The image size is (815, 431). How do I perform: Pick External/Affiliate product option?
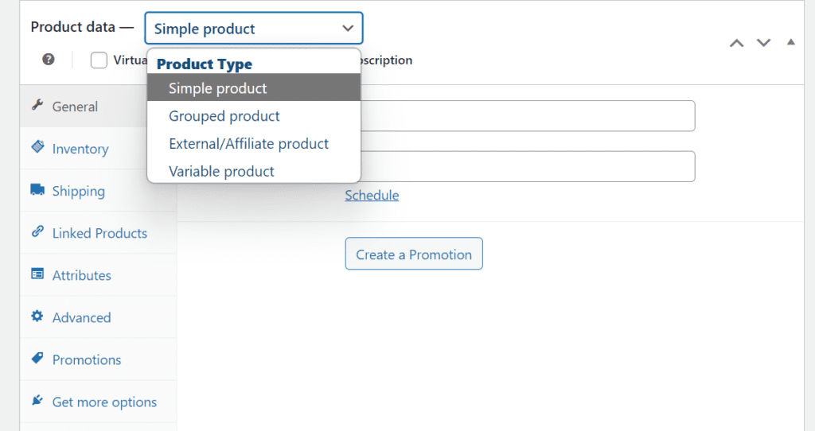[x=254, y=143]
